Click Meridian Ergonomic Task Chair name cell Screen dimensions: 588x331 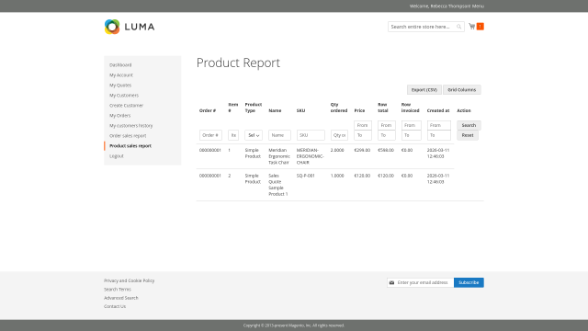(279, 156)
